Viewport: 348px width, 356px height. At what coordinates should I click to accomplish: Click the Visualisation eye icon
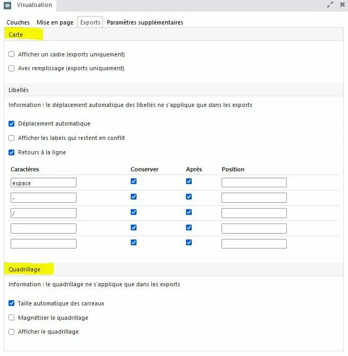[x=8, y=5]
